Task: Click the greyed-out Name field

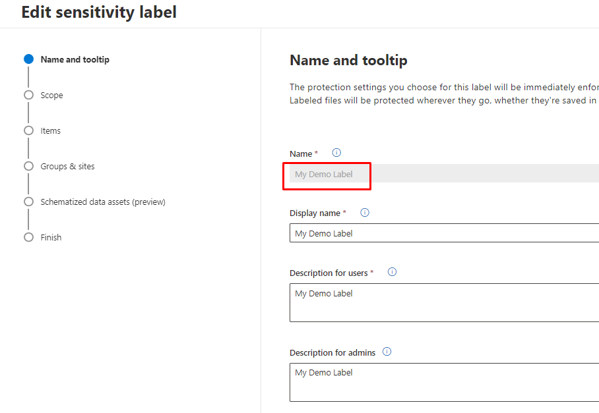Action: pyautogui.click(x=442, y=174)
